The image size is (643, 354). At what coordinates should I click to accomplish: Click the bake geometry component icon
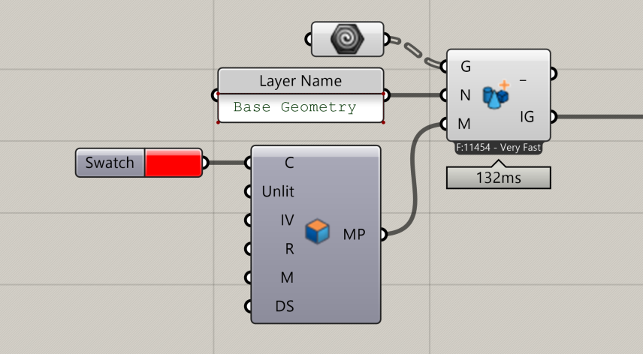(496, 95)
